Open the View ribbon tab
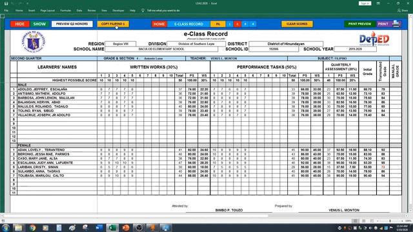This screenshot has height=232, width=413. 105,10
